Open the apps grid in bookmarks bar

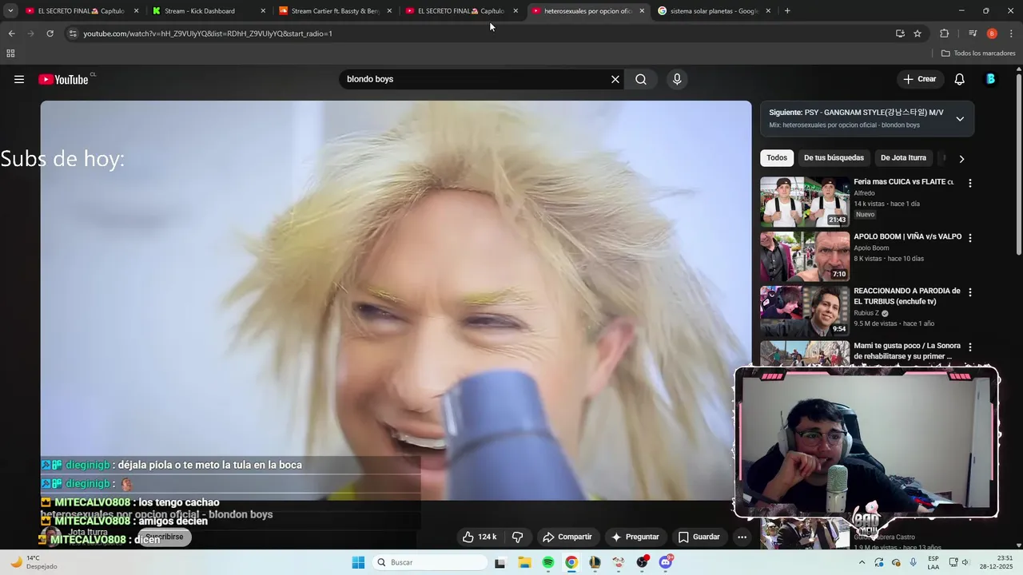pyautogui.click(x=10, y=54)
